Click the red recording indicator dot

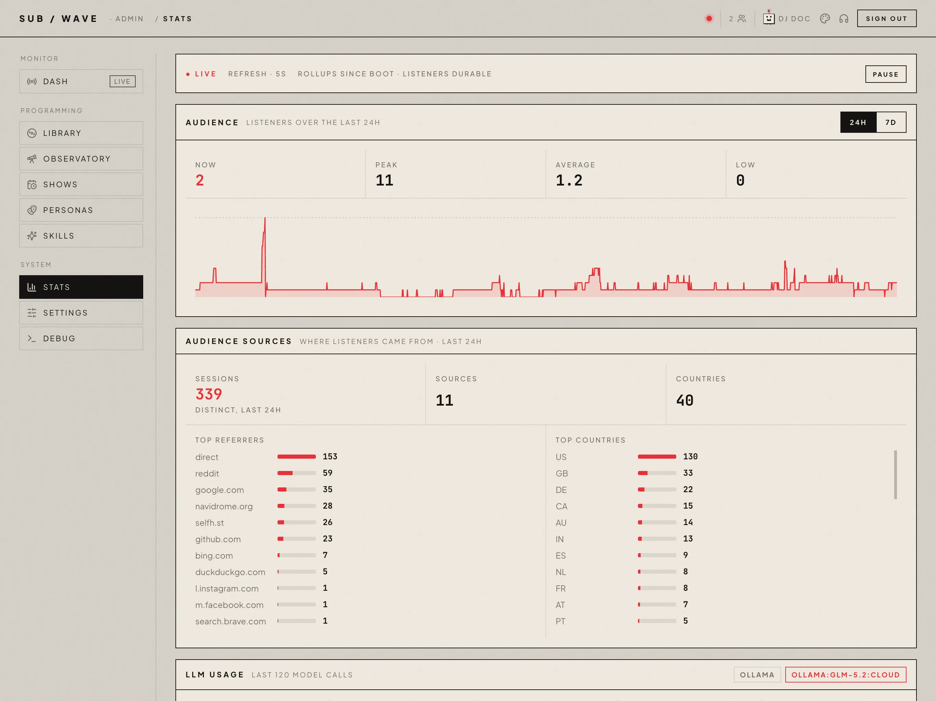click(709, 18)
